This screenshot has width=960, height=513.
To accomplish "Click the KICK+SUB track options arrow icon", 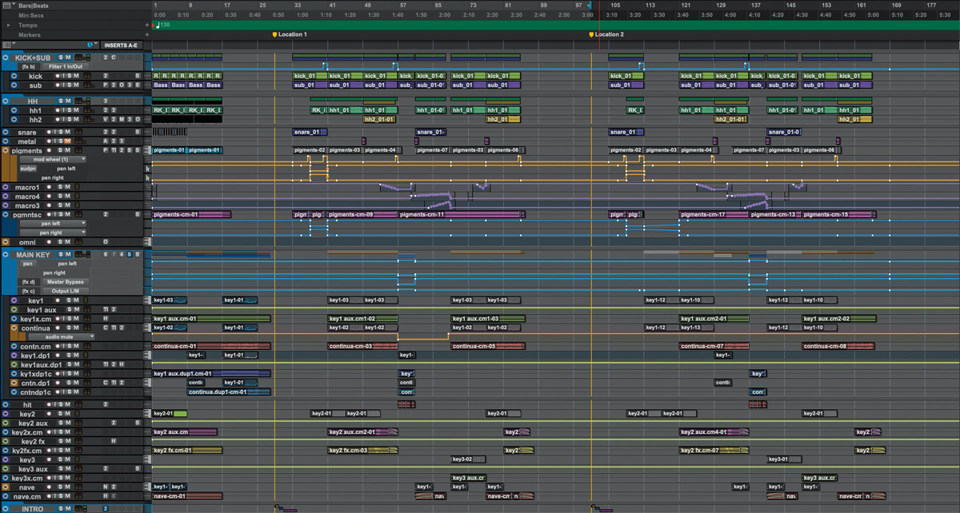I will pos(6,58).
